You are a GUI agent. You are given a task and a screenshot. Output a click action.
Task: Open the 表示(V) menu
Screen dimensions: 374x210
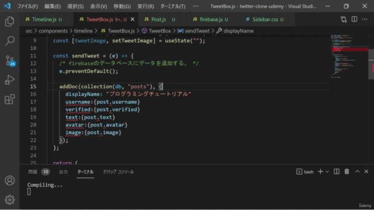coord(99,6)
